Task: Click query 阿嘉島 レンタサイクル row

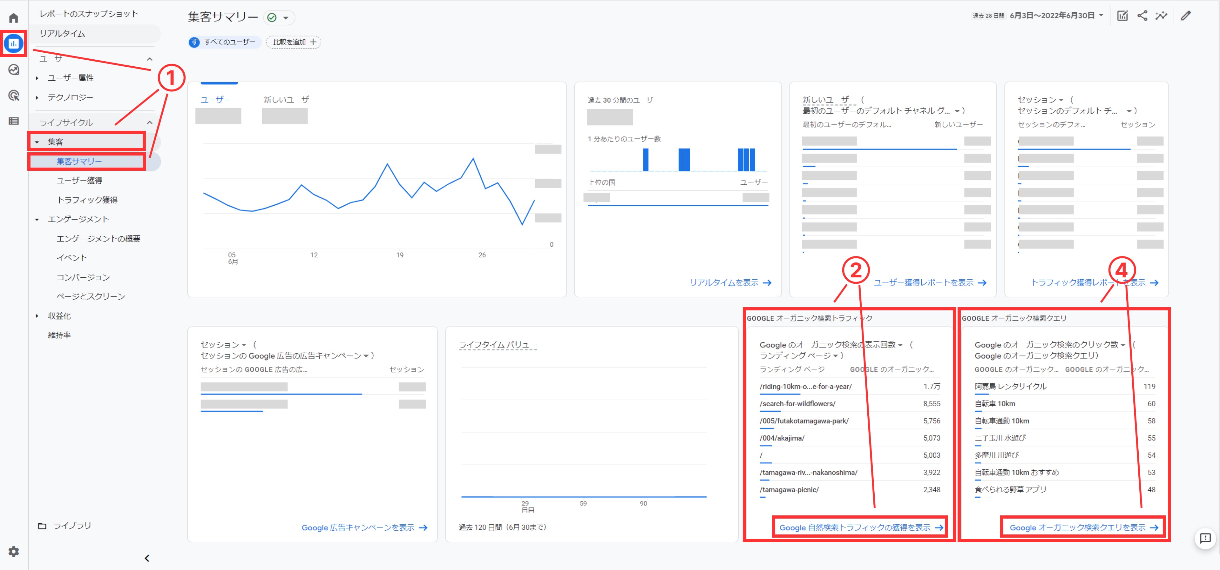Action: pos(1065,387)
